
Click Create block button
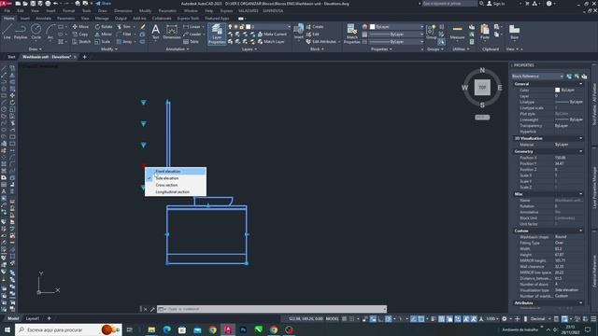[x=315, y=27]
